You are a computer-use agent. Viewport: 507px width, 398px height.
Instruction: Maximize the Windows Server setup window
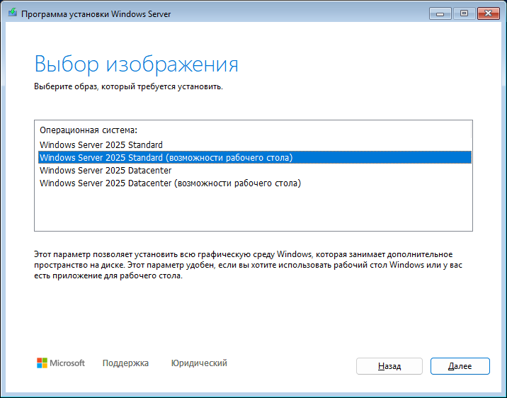coord(464,13)
